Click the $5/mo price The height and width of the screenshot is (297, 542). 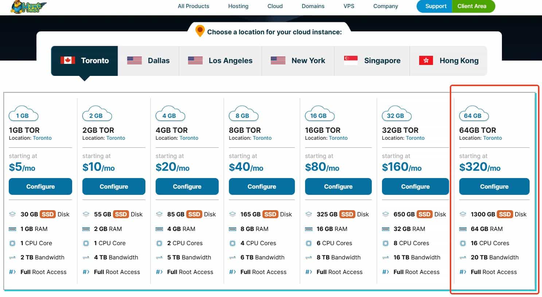[x=22, y=167]
